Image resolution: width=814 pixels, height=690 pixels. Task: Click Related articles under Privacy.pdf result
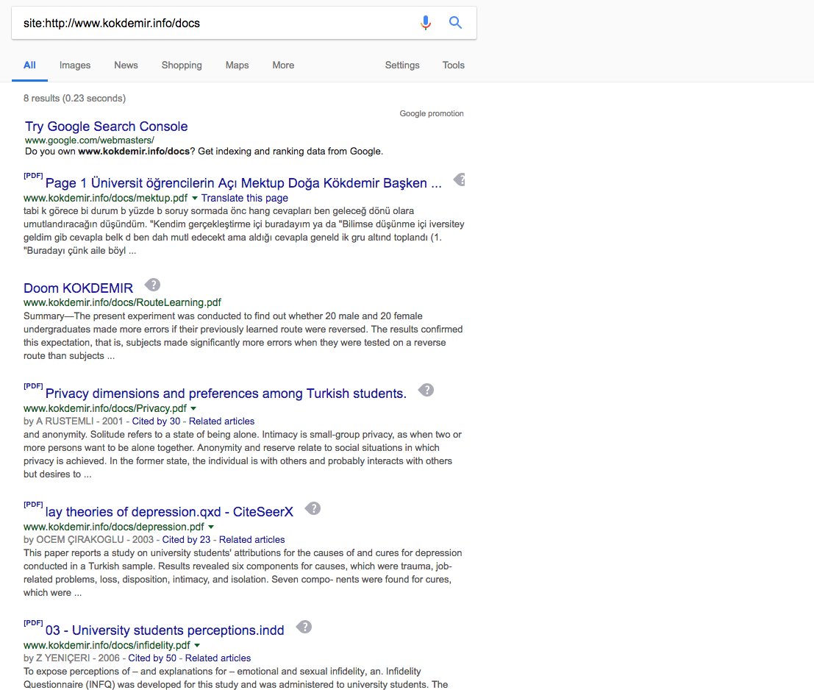[x=221, y=421]
